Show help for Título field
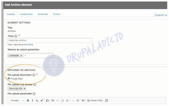Image resolution: width=169 pixels, height=107 pixels. [x=16, y=36]
